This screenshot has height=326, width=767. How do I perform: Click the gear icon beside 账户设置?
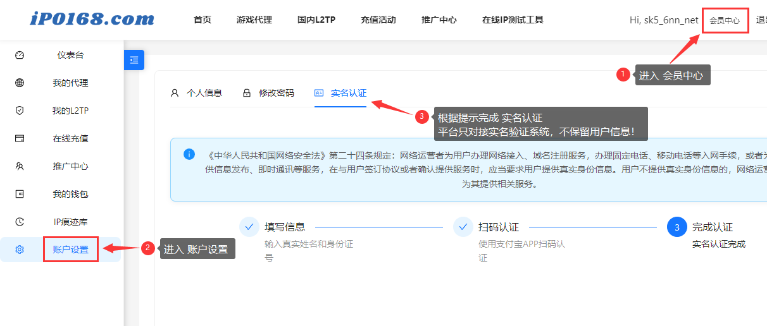coord(20,250)
